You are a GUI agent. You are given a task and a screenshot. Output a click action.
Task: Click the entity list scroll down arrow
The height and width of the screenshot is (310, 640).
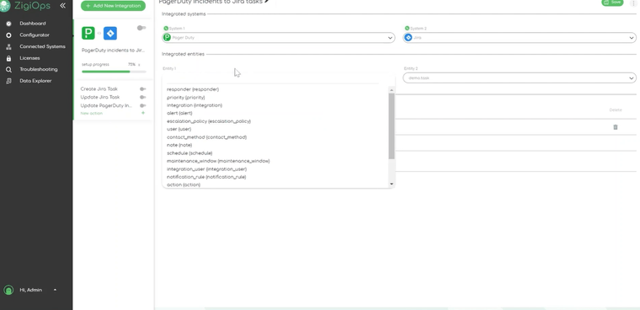pos(392,184)
